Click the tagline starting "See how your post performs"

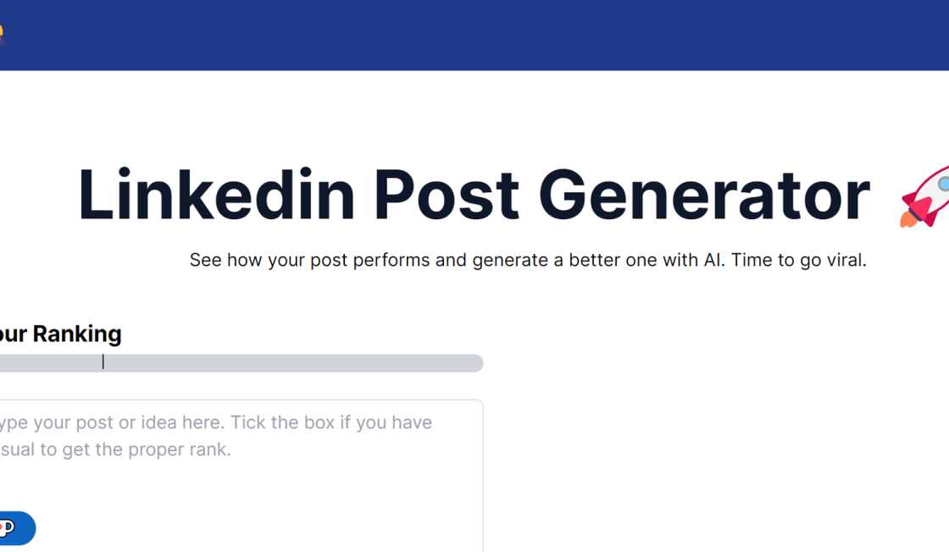pyautogui.click(x=527, y=260)
